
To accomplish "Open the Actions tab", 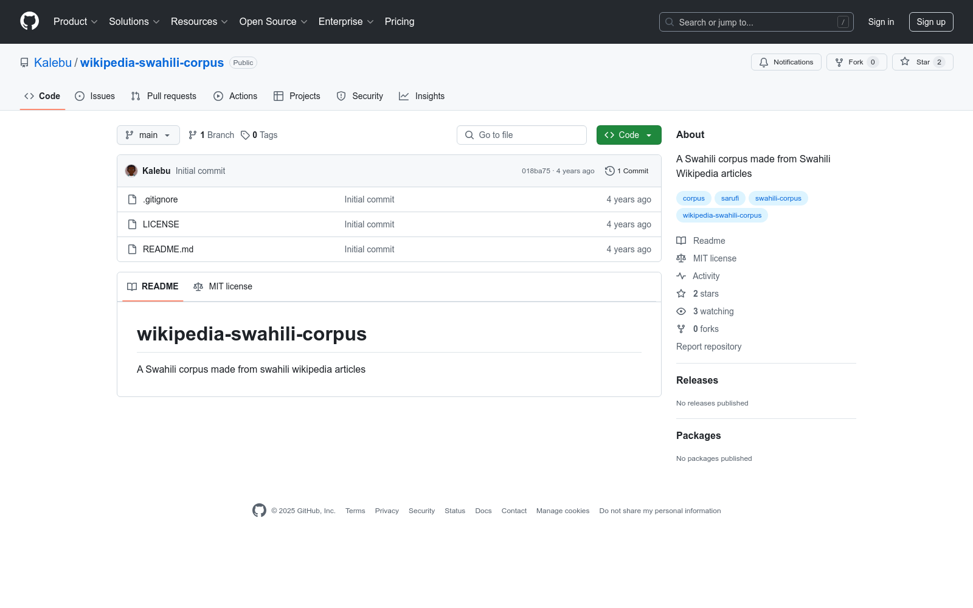I will [x=235, y=96].
